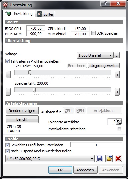
Task: Click the greyed-out Berechnen button
Action: point(77,66)
